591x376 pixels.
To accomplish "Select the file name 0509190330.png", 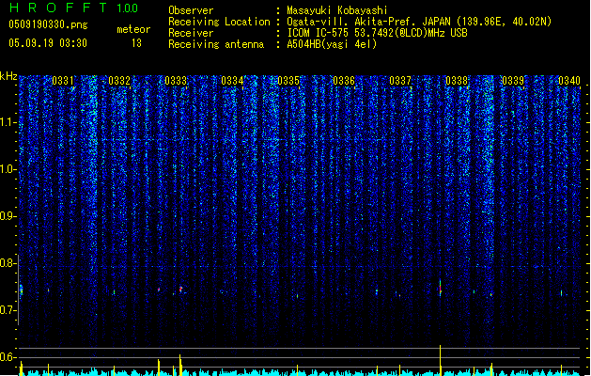I will 48,24.
